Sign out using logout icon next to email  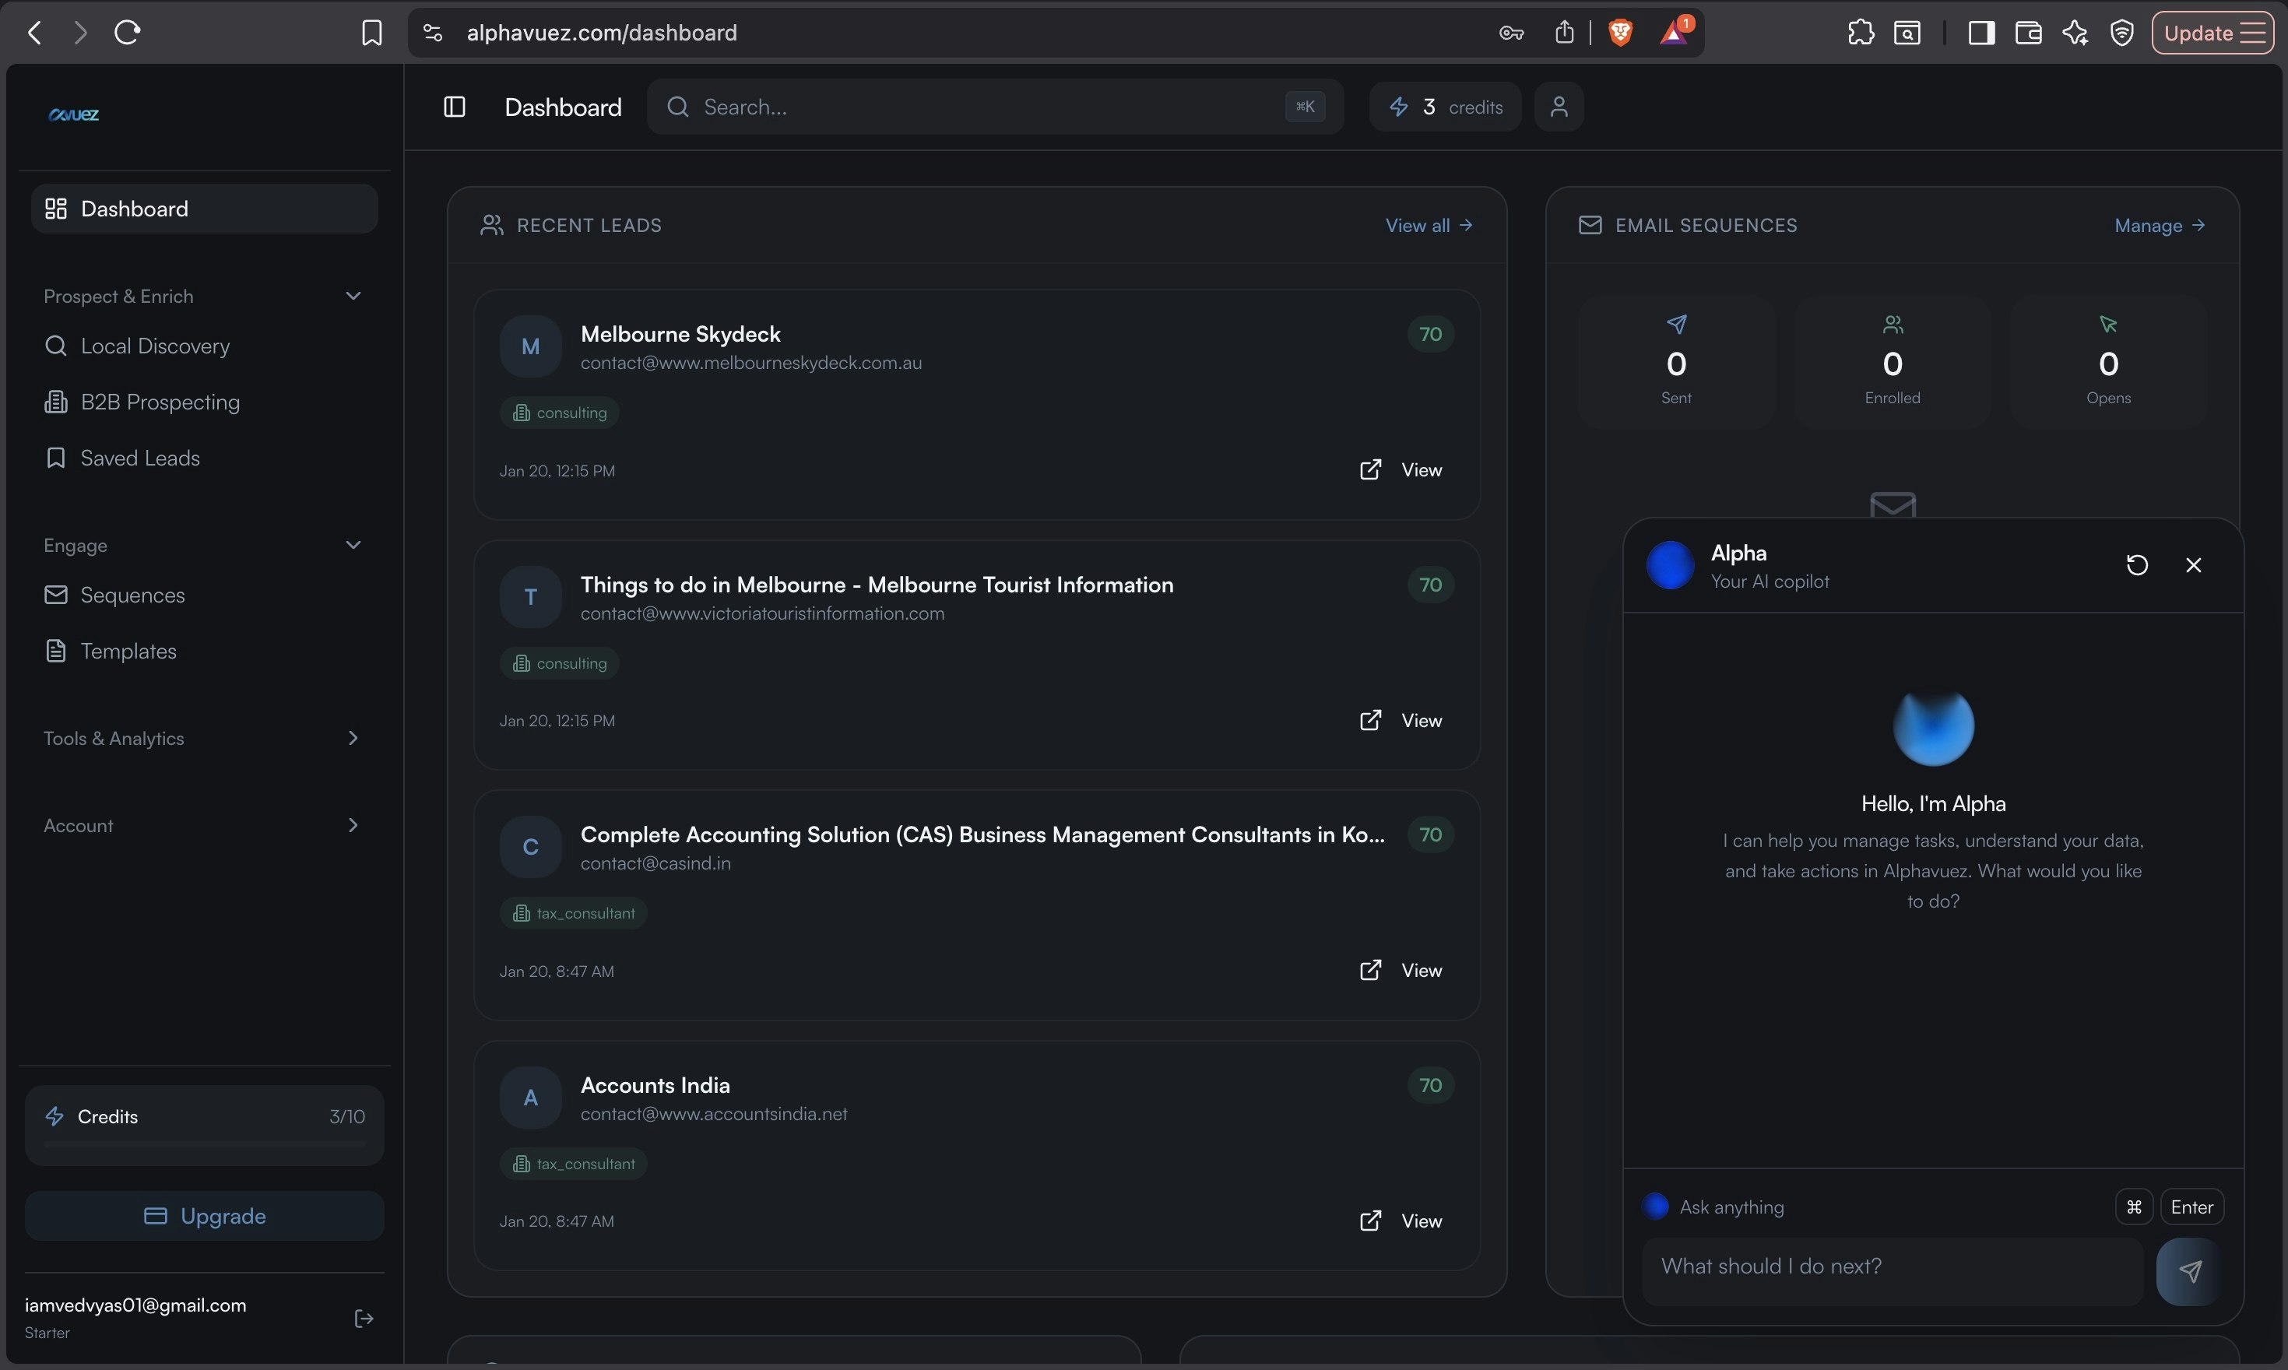[x=363, y=1317]
